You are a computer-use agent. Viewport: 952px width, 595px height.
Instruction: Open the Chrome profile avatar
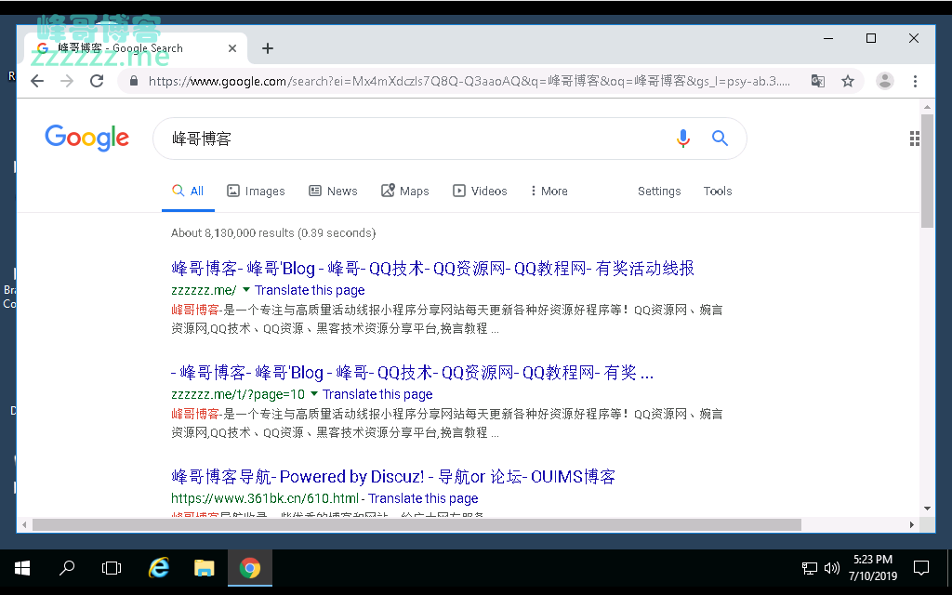[885, 81]
